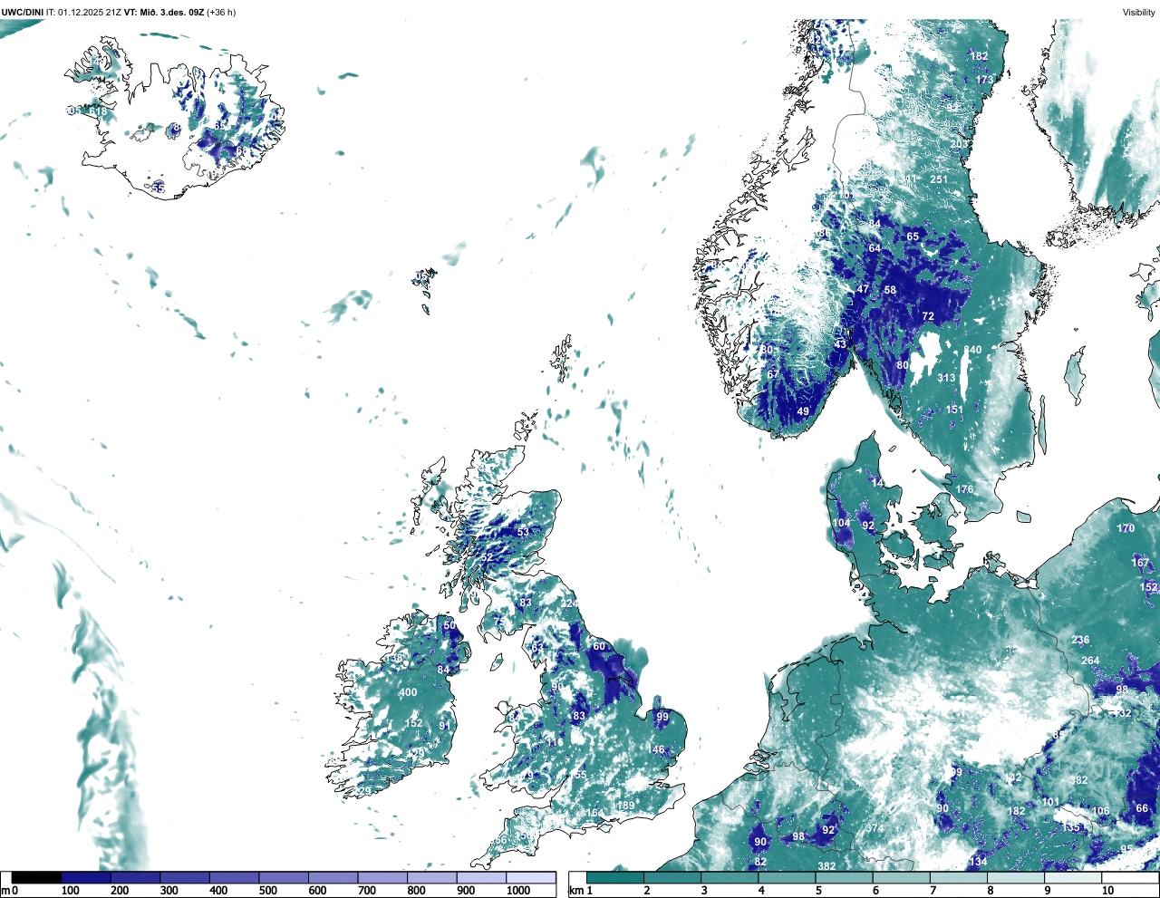The image size is (1160, 898).
Task: Click the 6–7 km legend color segment
Action: pyautogui.click(x=902, y=878)
